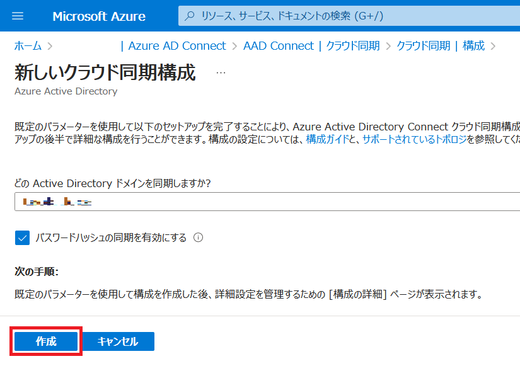
Task: Show info tooltip for password hash sync
Action: coord(198,237)
